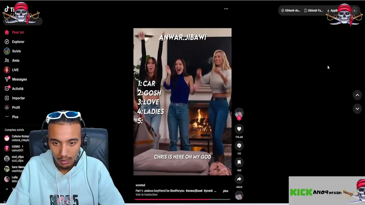The width and height of the screenshot is (365, 205).
Task: Go to previous video with up arrow
Action: pyautogui.click(x=357, y=95)
